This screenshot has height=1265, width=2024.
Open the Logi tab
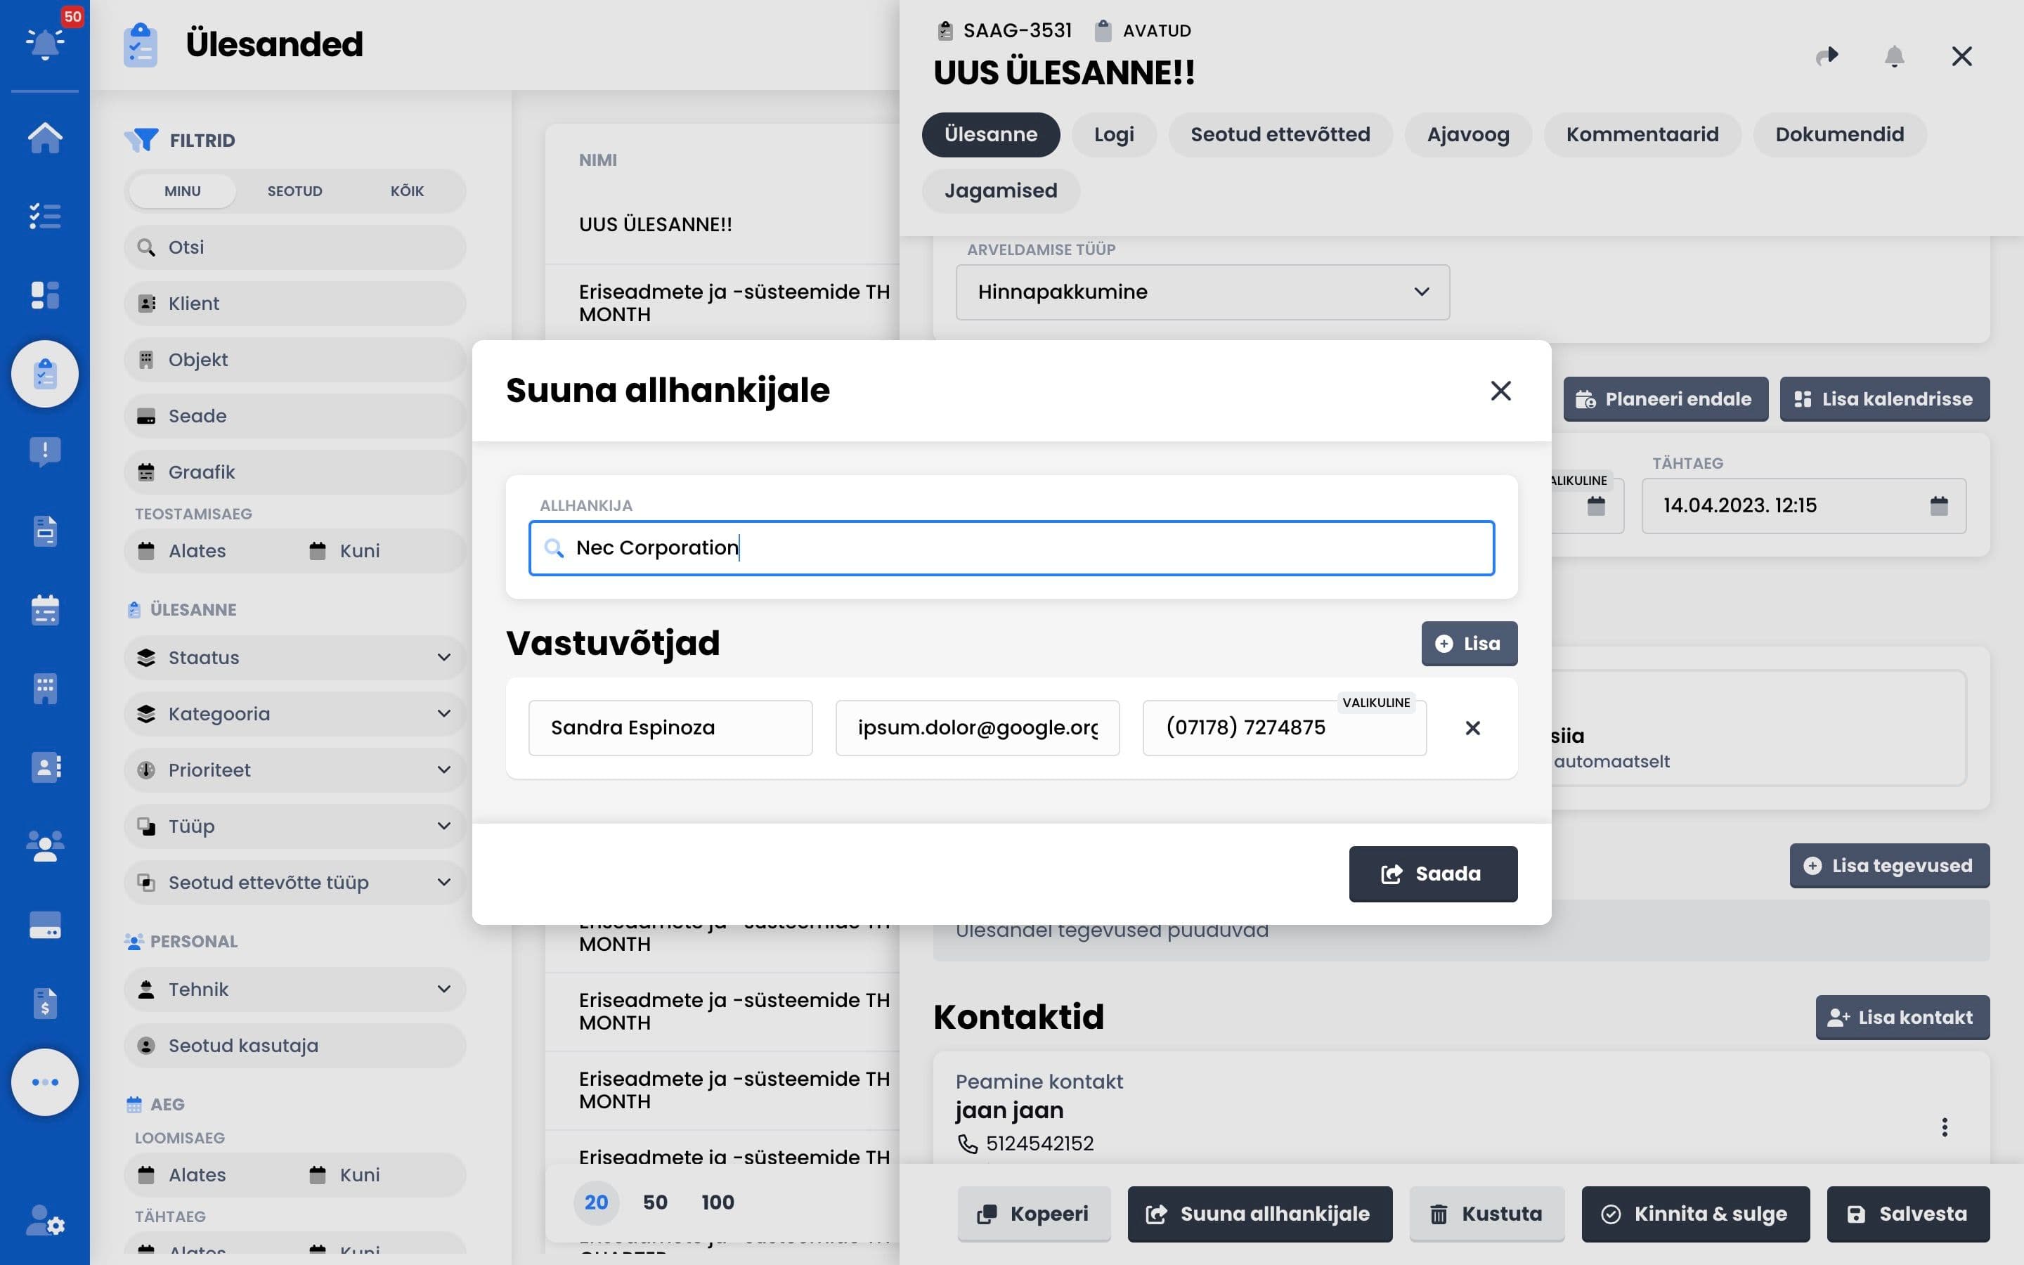pyautogui.click(x=1113, y=135)
